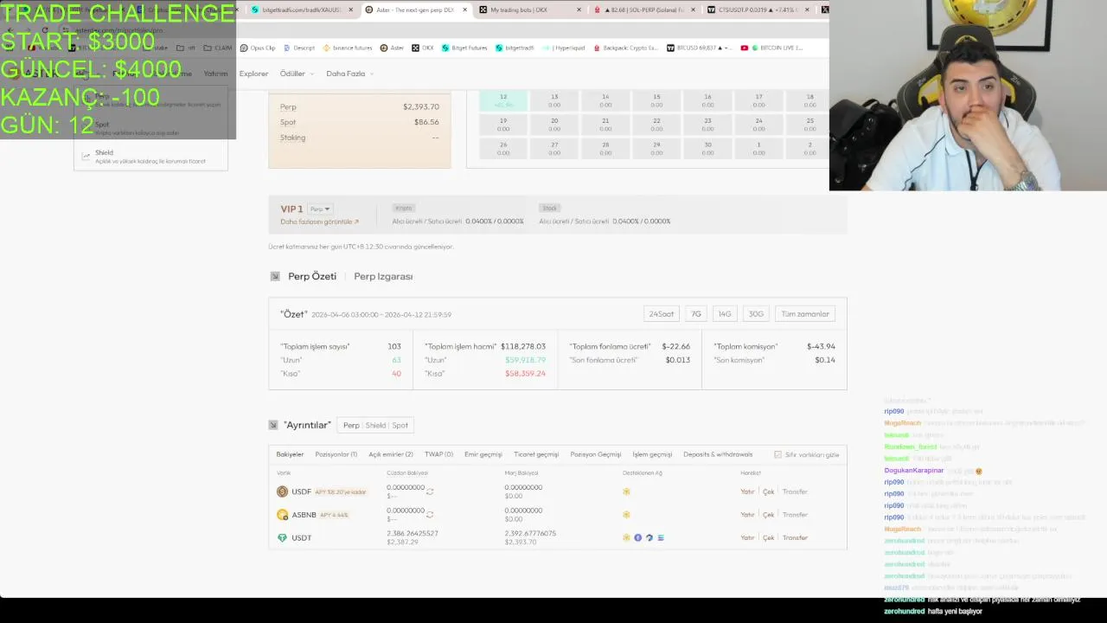This screenshot has height=623, width=1107.
Task: Switch to the SOL-PERP browser tab
Action: tap(644, 10)
